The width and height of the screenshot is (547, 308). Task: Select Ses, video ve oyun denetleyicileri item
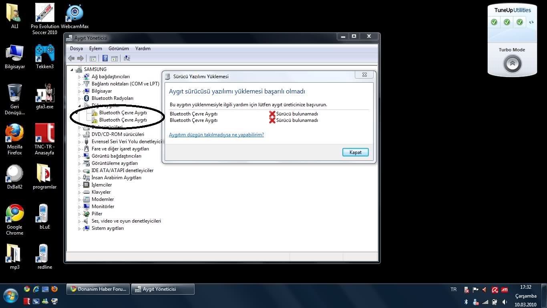click(x=126, y=221)
